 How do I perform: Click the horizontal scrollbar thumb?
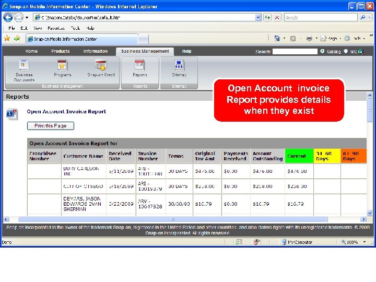tap(173, 219)
